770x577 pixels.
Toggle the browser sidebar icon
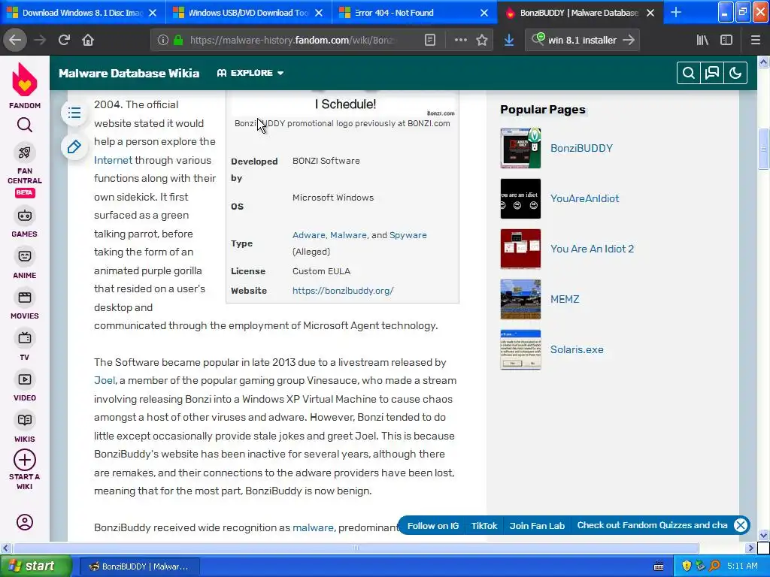(726, 41)
